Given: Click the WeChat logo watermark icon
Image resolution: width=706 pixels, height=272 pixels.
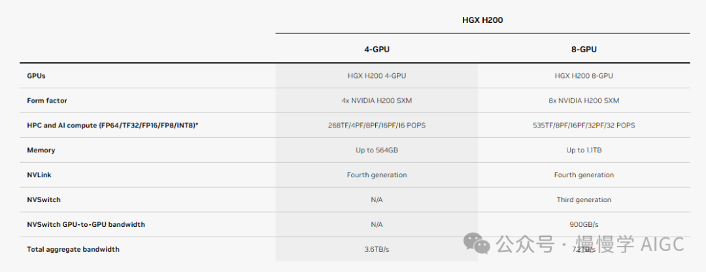Looking at the screenshot, I should pyautogui.click(x=477, y=244).
